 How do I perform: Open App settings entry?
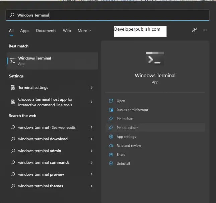tap(126, 137)
